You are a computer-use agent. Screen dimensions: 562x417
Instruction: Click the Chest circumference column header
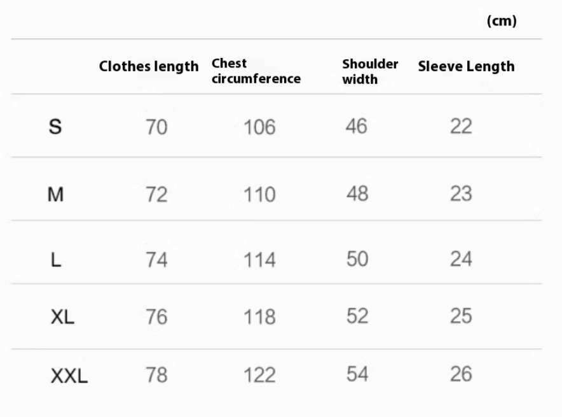tap(256, 71)
